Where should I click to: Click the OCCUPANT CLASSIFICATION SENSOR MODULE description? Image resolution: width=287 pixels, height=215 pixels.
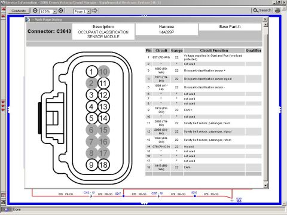[x=103, y=35]
